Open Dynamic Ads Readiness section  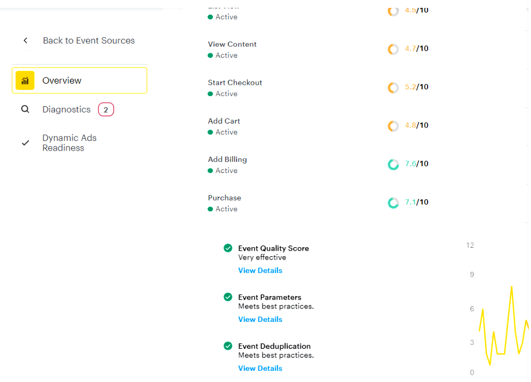click(70, 143)
